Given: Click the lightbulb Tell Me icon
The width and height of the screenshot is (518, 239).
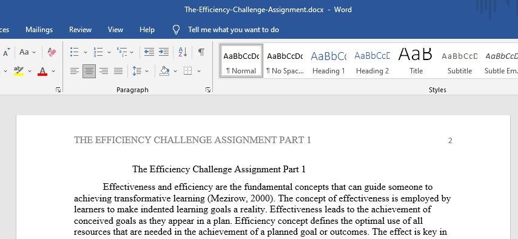Looking at the screenshot, I should pos(177,30).
